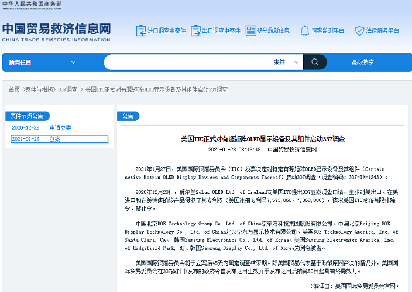Open the 2020-12-28 申请立案 entry
Screen dimensions: 412x292
tap(42, 128)
